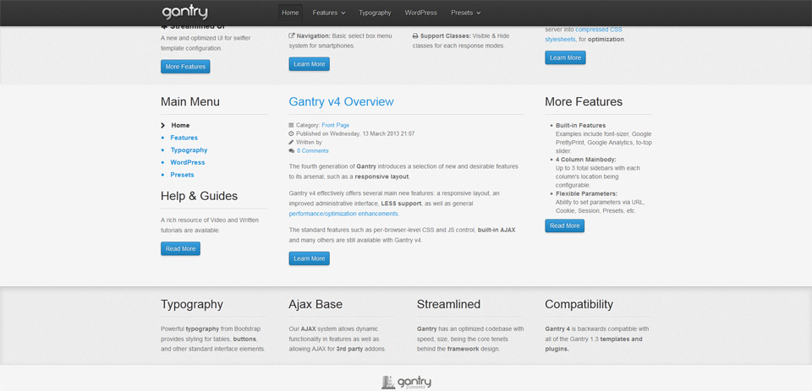812x391 pixels.
Task: Click Learn More below the article
Action: [310, 258]
